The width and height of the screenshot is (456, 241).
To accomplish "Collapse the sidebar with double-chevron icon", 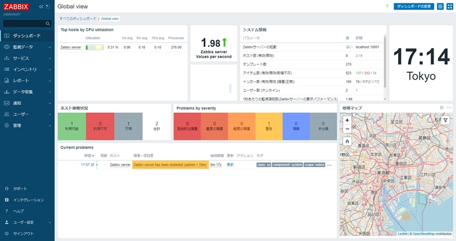I will (x=41, y=6).
